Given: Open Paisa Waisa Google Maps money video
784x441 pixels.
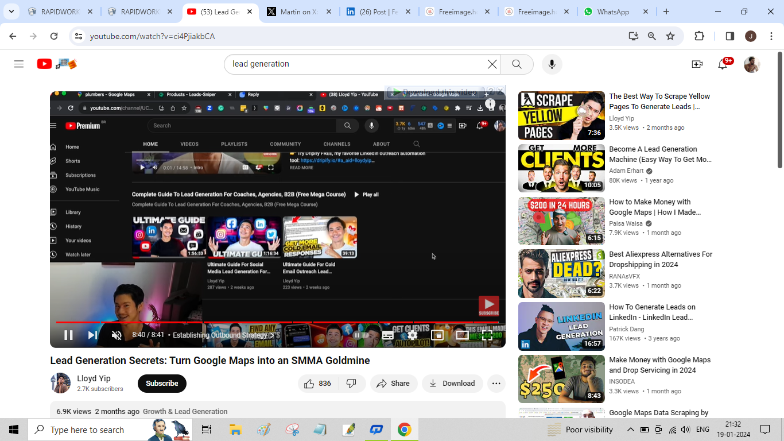Looking at the screenshot, I should 655,207.
